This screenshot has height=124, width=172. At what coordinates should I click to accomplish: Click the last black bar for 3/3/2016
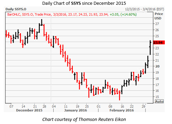tap(150, 47)
